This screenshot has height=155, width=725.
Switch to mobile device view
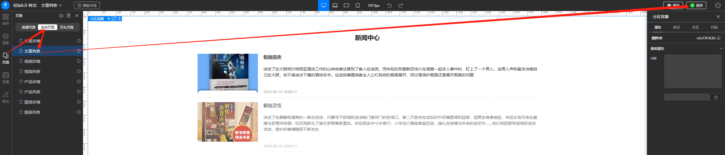pyautogui.click(x=358, y=5)
